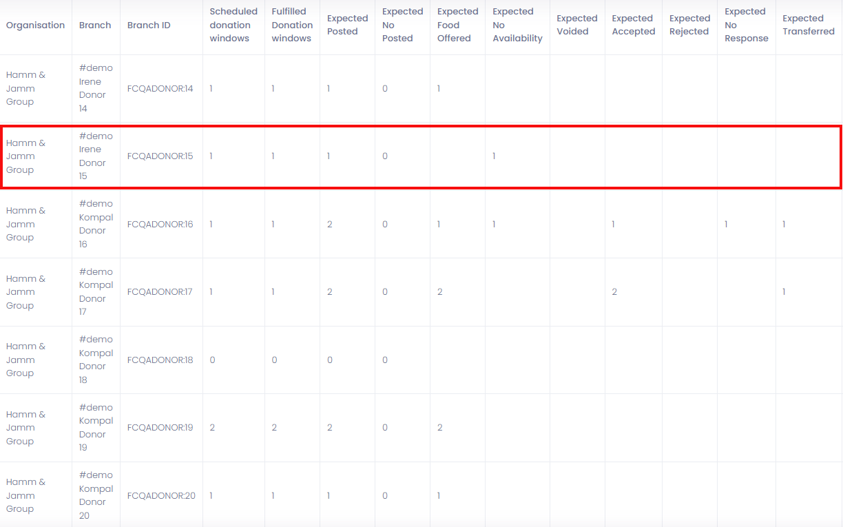This screenshot has height=527, width=843.
Task: Select the highlighted FCQADONOR:15 branch ID cell
Action: [160, 156]
